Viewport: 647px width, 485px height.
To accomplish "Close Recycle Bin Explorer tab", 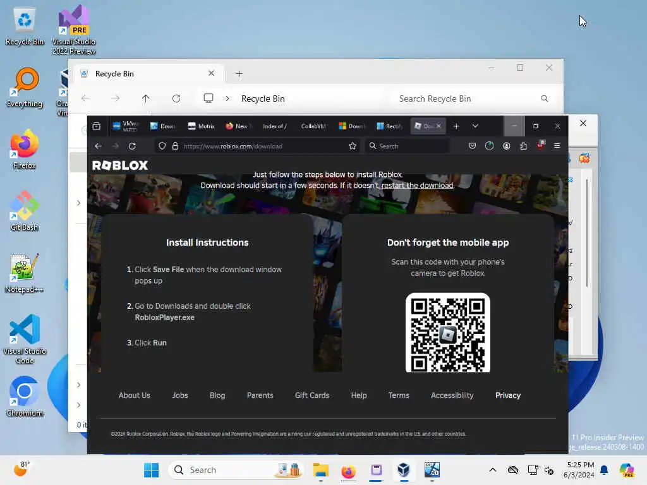I will coord(211,73).
